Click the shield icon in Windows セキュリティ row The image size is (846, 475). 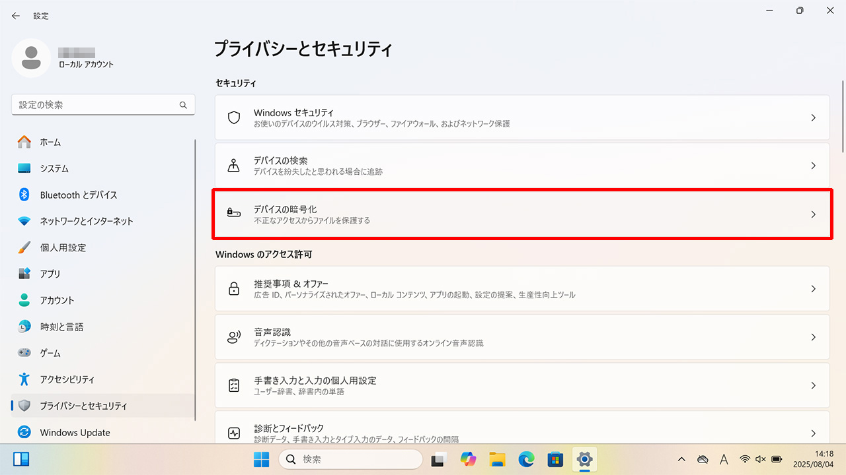(x=234, y=117)
